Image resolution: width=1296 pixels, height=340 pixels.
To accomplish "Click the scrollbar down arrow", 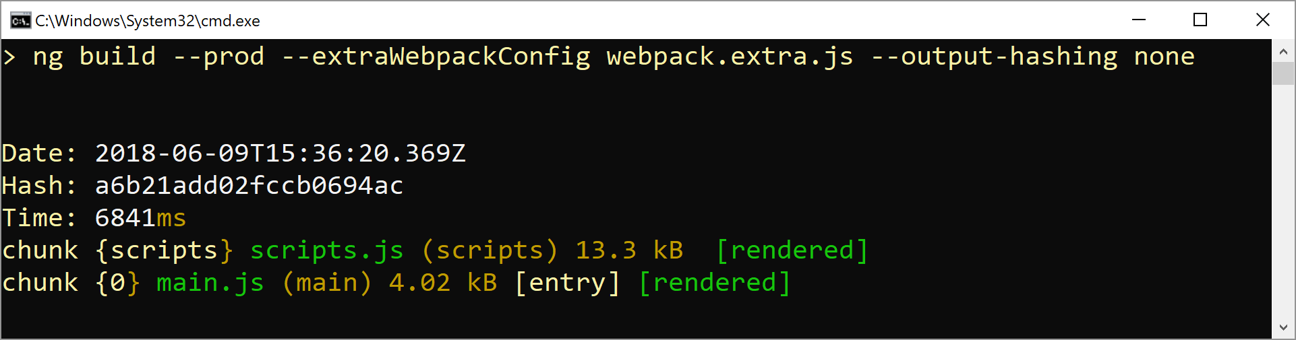I will [1283, 328].
